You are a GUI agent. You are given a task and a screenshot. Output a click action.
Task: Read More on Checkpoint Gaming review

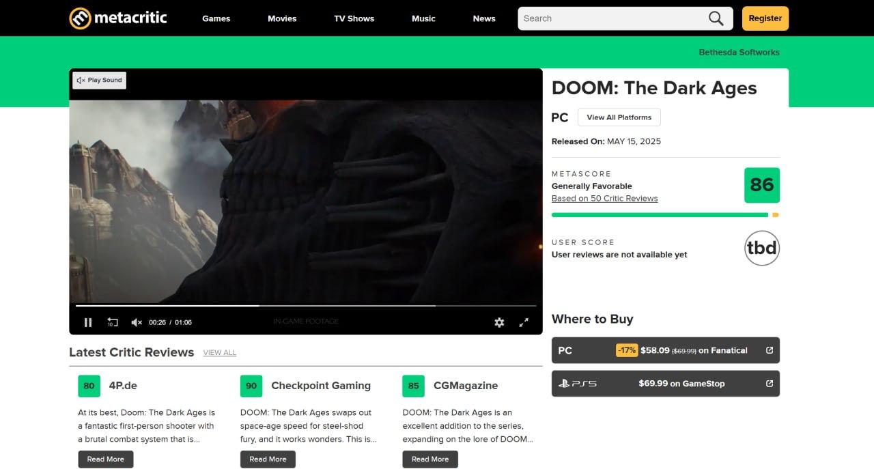pos(268,459)
